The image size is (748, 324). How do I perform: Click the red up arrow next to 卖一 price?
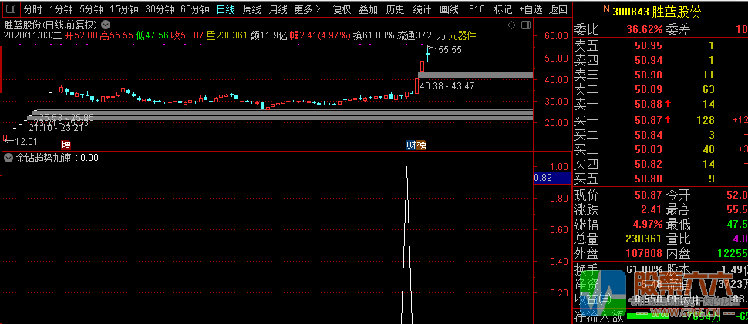coord(668,104)
